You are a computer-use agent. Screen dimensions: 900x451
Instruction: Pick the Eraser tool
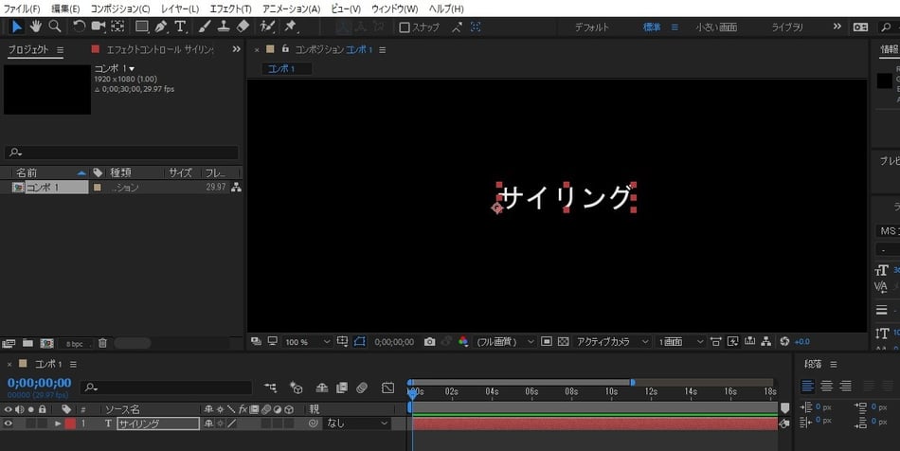[x=243, y=27]
